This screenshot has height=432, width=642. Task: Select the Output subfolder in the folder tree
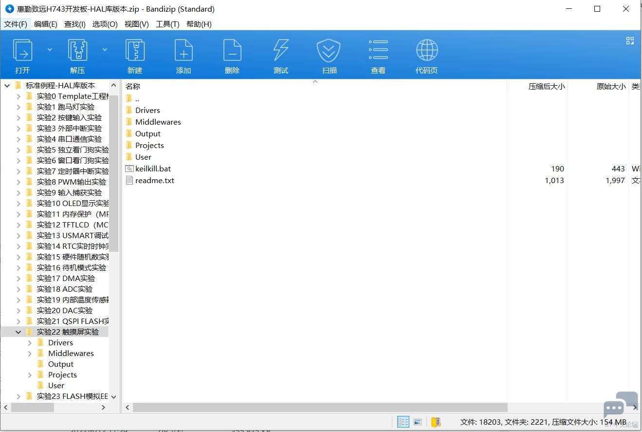(61, 364)
